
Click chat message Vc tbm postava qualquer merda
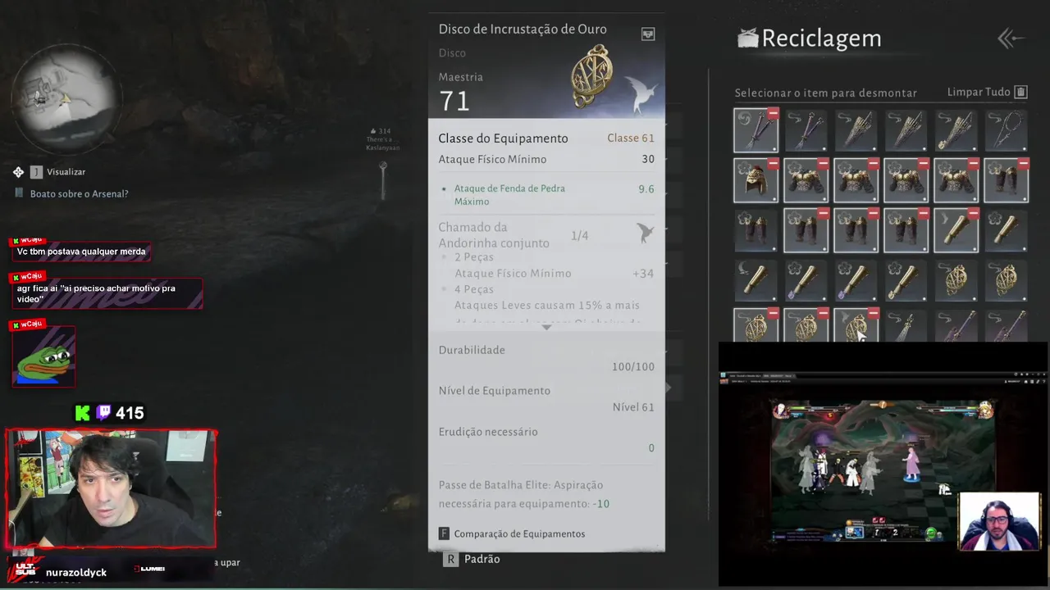pos(81,252)
